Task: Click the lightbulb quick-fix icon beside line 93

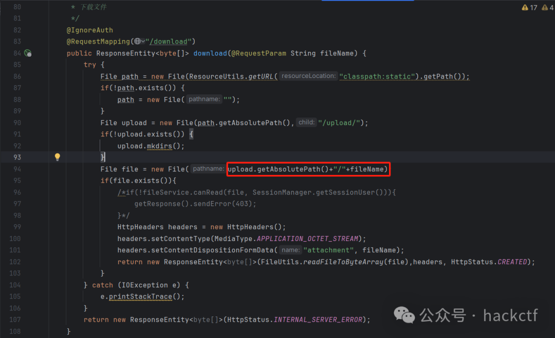Action: click(x=57, y=157)
